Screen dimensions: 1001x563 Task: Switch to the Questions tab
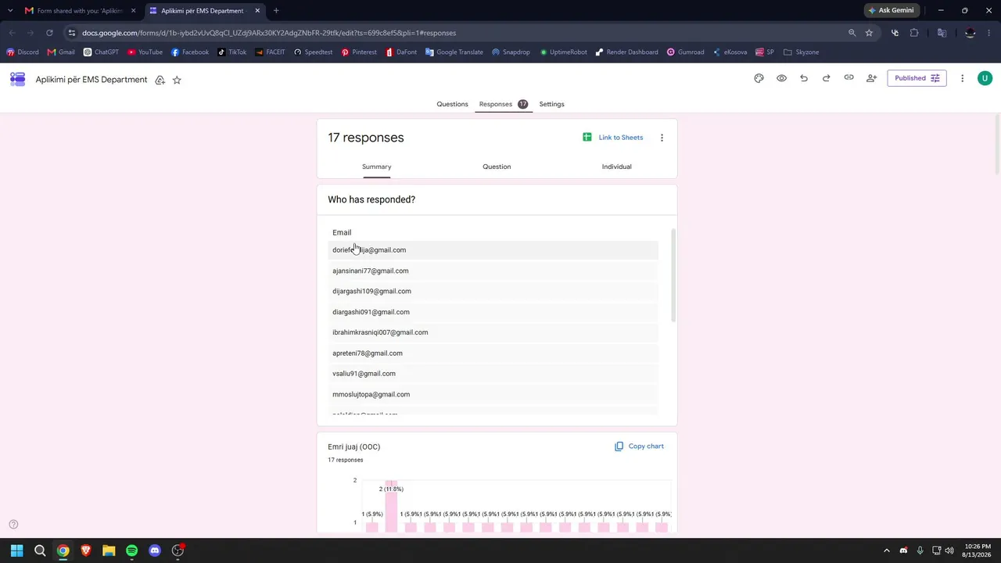[x=452, y=104]
